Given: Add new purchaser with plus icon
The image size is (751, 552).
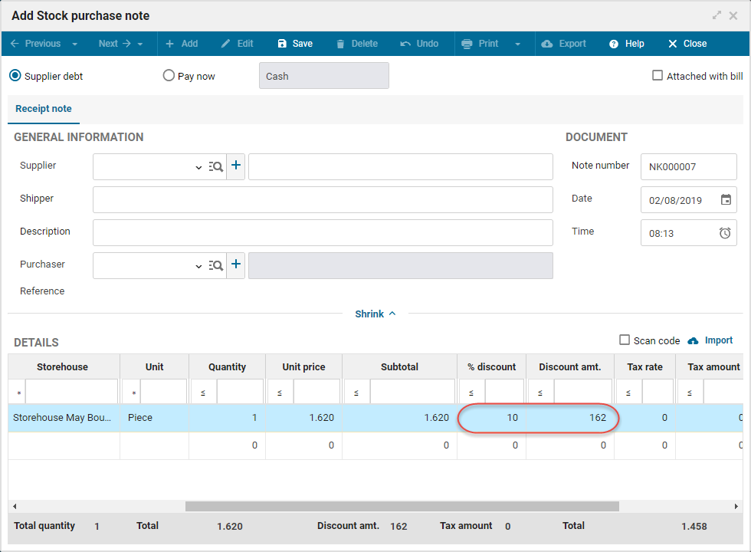Looking at the screenshot, I should click(x=236, y=265).
